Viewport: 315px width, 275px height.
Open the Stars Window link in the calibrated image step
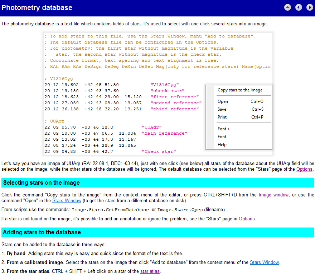[264, 262]
